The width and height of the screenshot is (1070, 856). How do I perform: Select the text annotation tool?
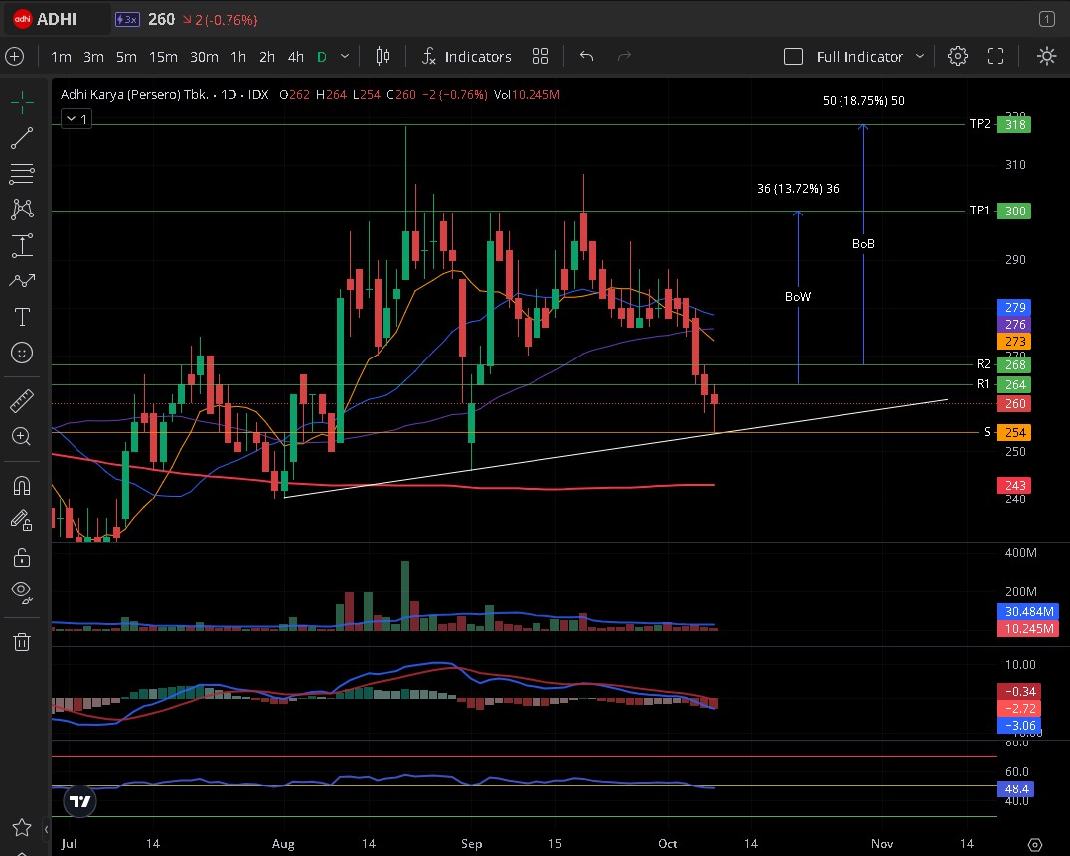click(x=21, y=317)
